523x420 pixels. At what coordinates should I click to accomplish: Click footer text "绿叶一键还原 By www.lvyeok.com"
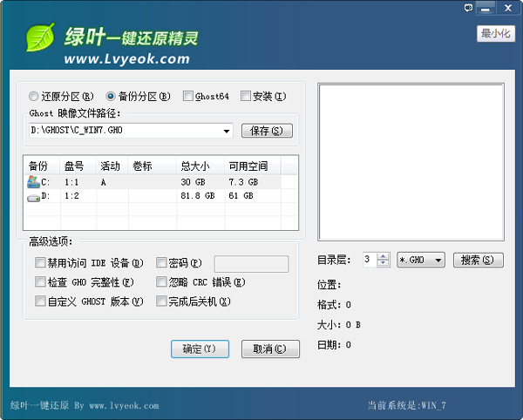(85, 406)
